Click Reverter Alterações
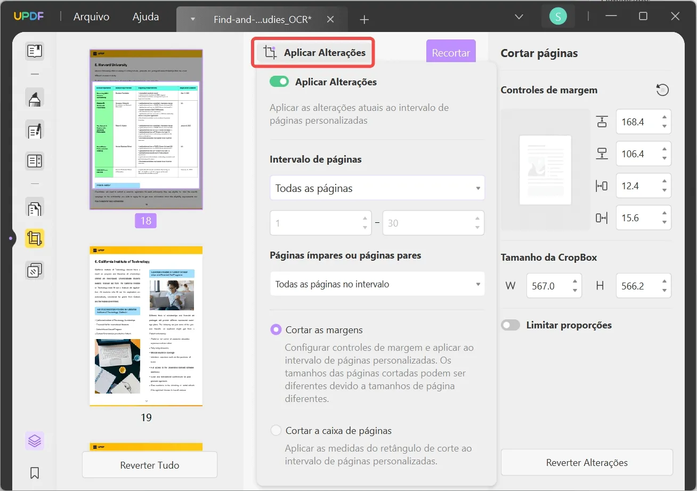 tap(586, 462)
